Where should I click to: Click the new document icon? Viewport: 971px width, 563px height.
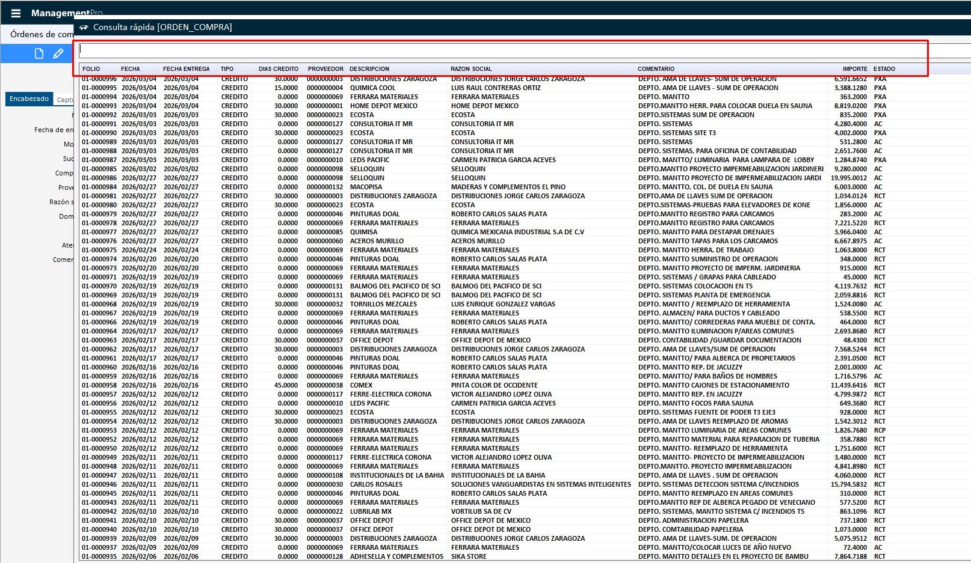(39, 53)
